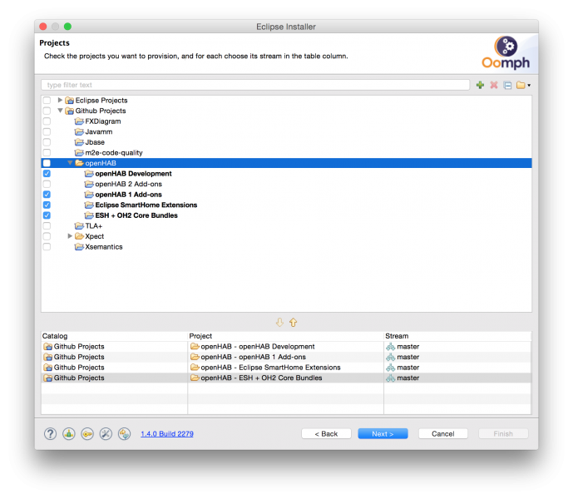Click the collapse all icon
The width and height of the screenshot is (573, 499).
tap(507, 85)
